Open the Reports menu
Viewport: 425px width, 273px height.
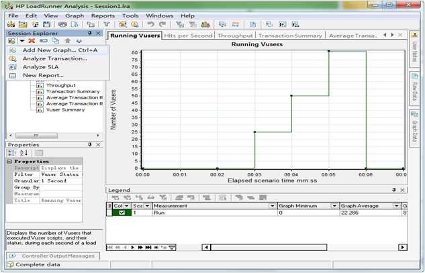click(103, 15)
